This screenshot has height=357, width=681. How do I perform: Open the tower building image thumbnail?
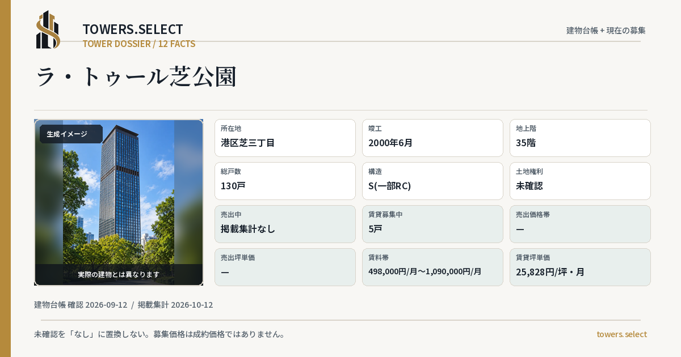click(119, 202)
